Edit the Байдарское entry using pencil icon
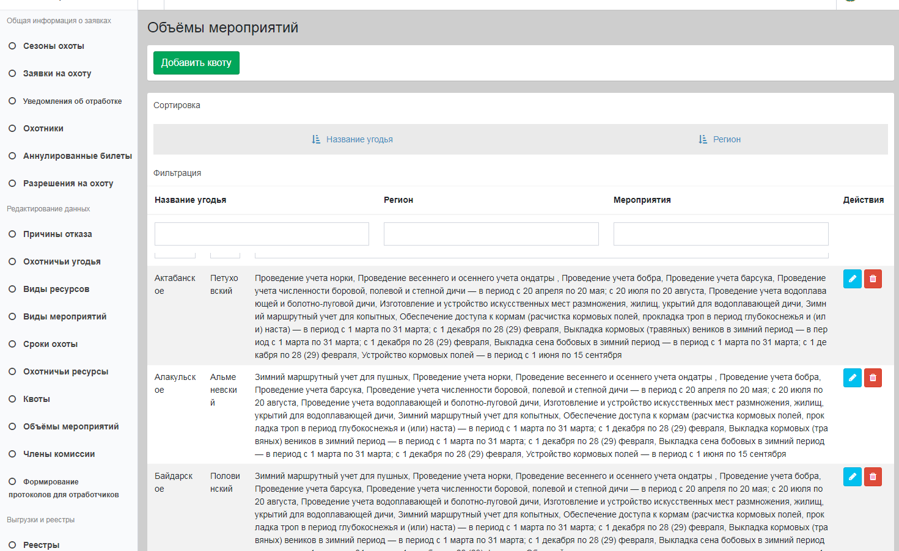Viewport: 899px width, 551px height. click(x=852, y=476)
